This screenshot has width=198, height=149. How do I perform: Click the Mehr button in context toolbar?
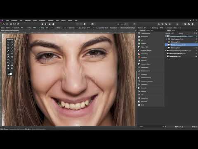(59, 28)
